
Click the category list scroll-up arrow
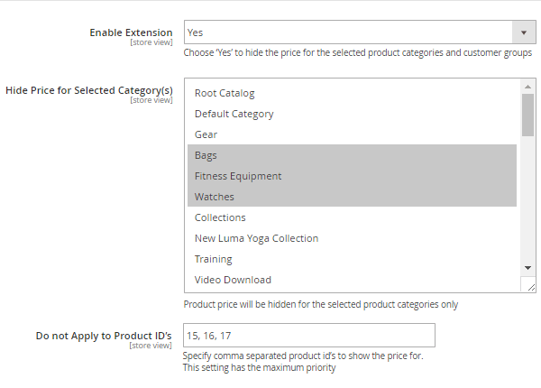528,86
